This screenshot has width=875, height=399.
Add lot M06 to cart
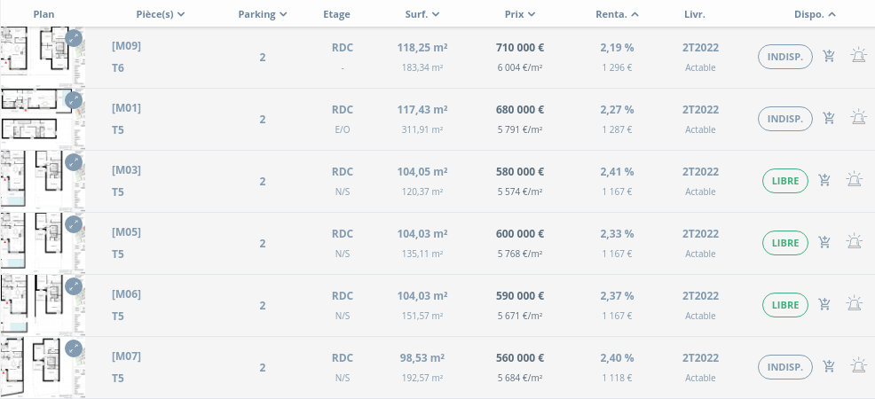[x=824, y=304]
